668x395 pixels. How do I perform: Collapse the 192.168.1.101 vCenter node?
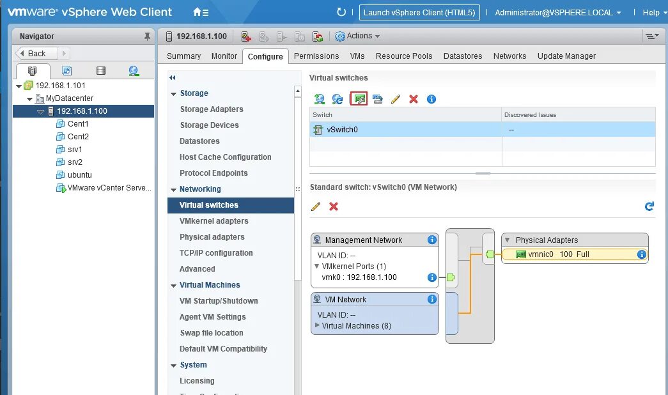point(19,86)
